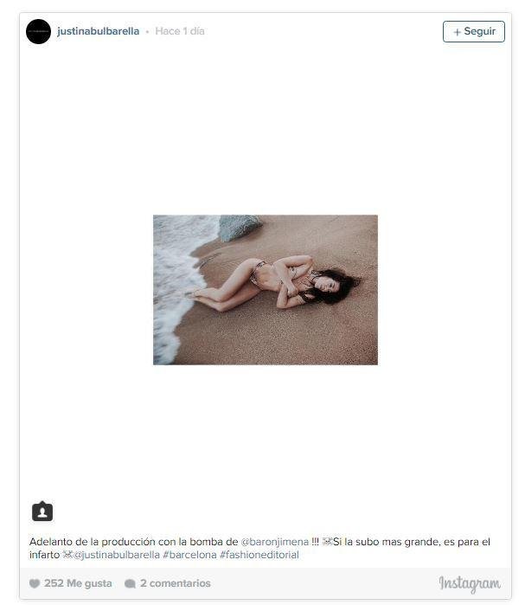Click the plus sign in Seguir button
Image resolution: width=525 pixels, height=605 pixels.
[x=458, y=32]
